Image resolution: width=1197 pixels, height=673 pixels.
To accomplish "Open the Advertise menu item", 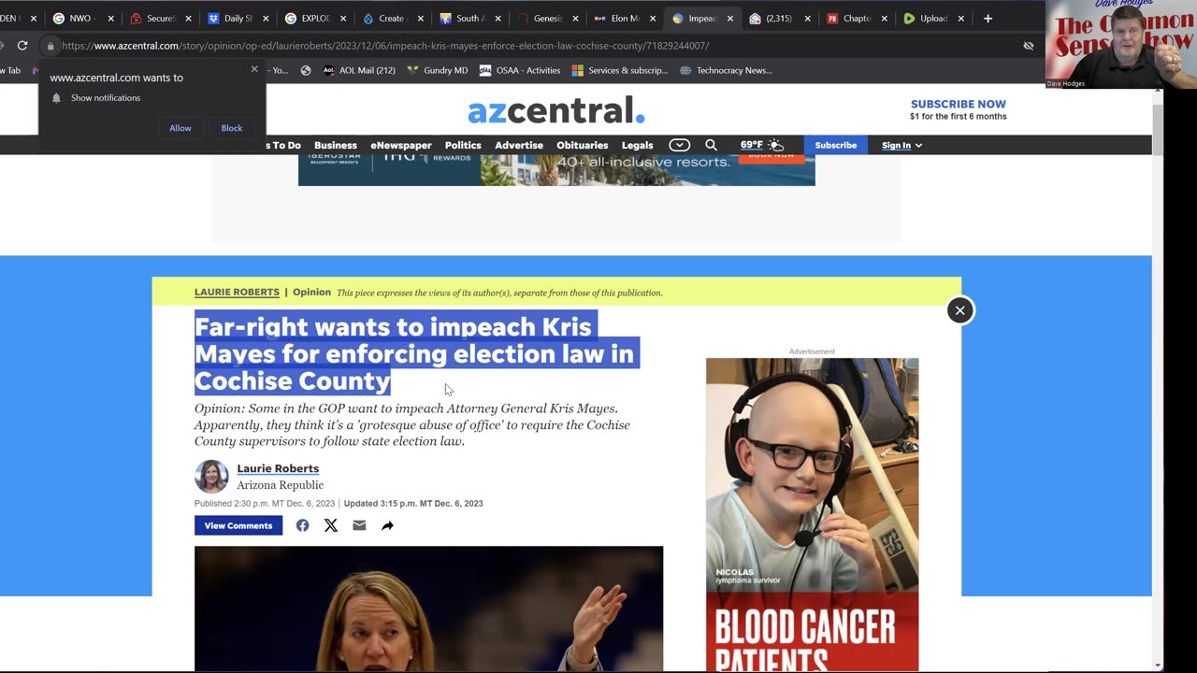I will click(519, 145).
